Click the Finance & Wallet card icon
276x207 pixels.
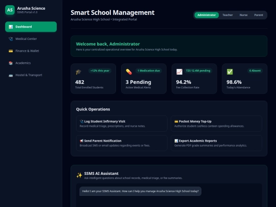click(11, 51)
